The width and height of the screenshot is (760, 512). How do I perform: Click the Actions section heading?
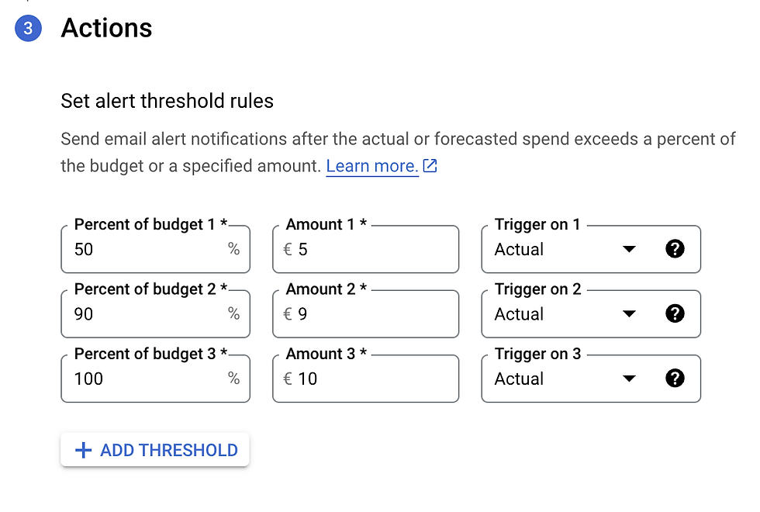106,28
